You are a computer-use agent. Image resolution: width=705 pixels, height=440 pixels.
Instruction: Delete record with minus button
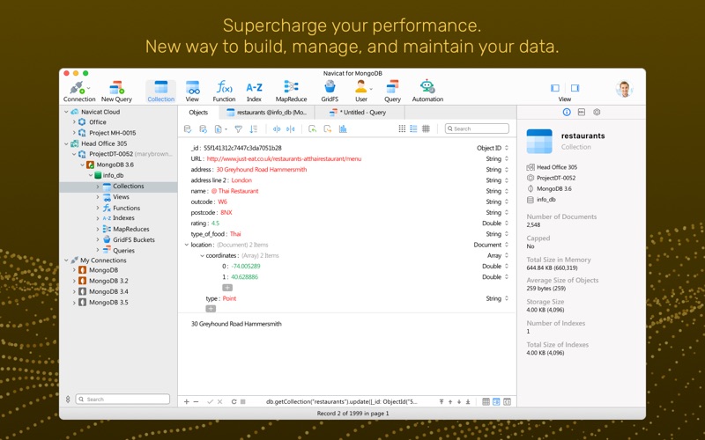pos(196,401)
